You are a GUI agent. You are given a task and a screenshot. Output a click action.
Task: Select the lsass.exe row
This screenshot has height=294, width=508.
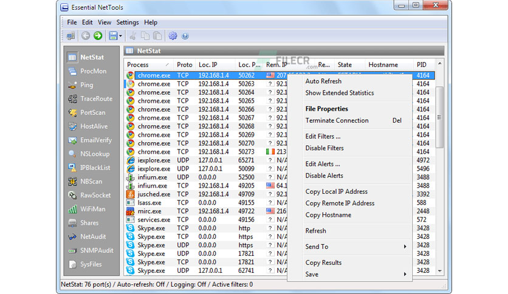point(280,203)
